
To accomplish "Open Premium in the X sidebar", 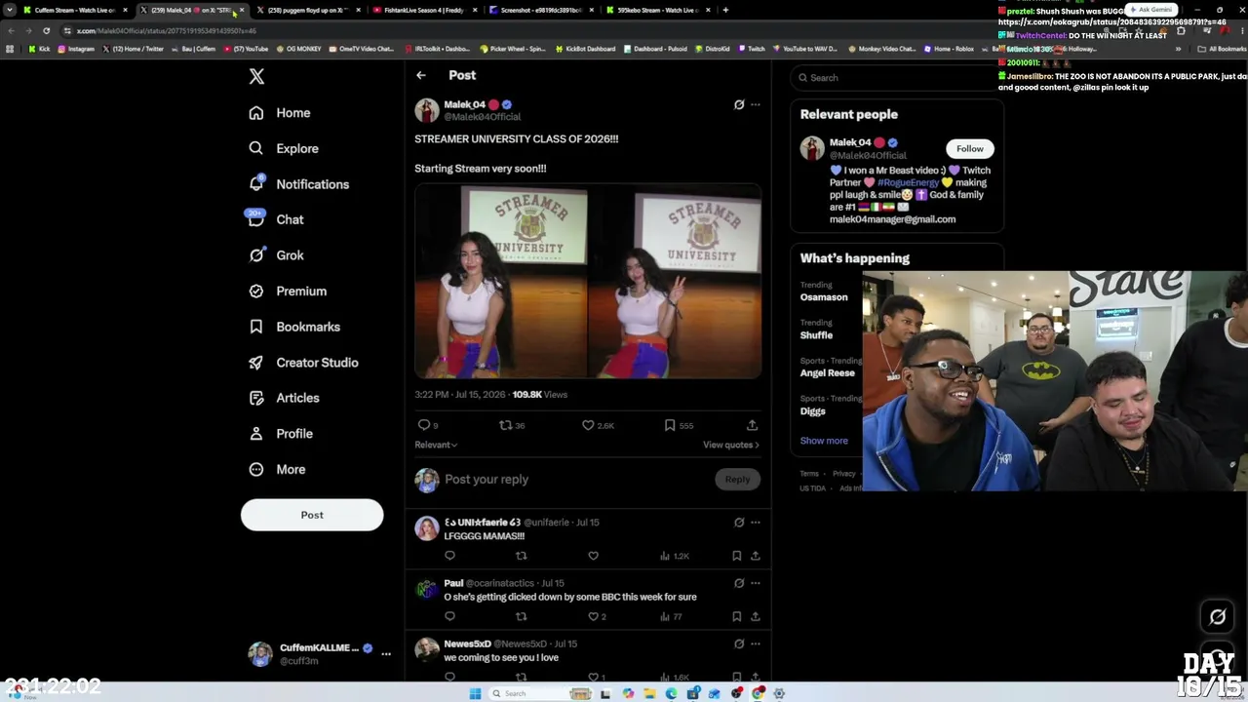I will pyautogui.click(x=288, y=291).
